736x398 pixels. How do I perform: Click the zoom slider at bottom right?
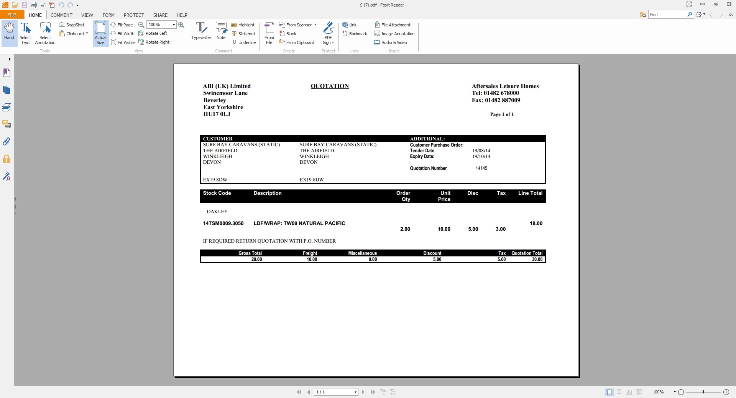[x=703, y=392]
